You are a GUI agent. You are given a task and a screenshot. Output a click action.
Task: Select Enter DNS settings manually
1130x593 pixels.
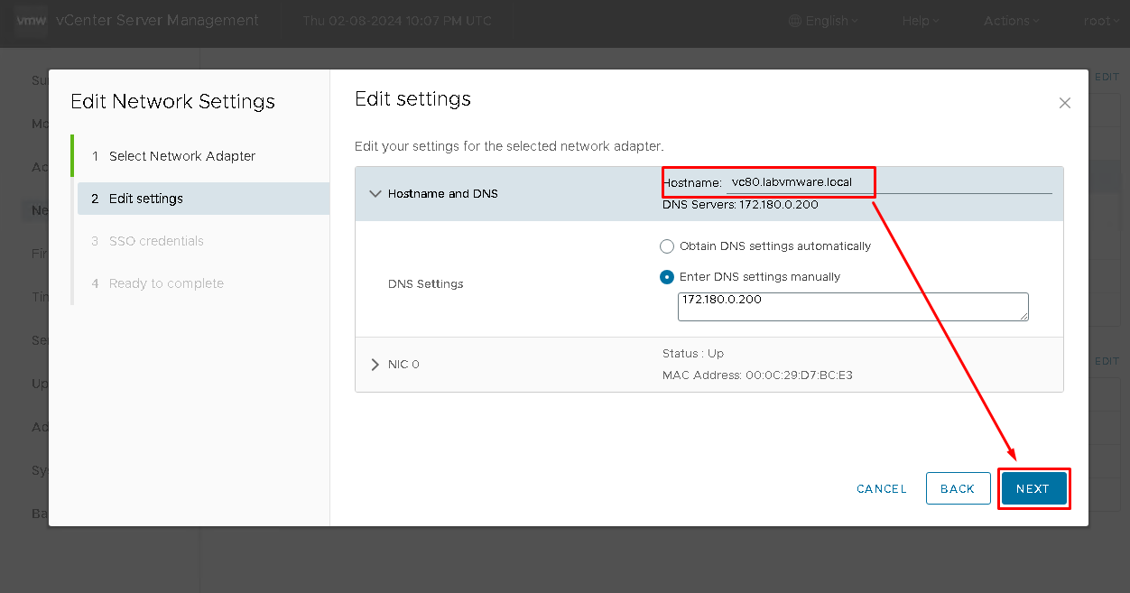coord(667,277)
